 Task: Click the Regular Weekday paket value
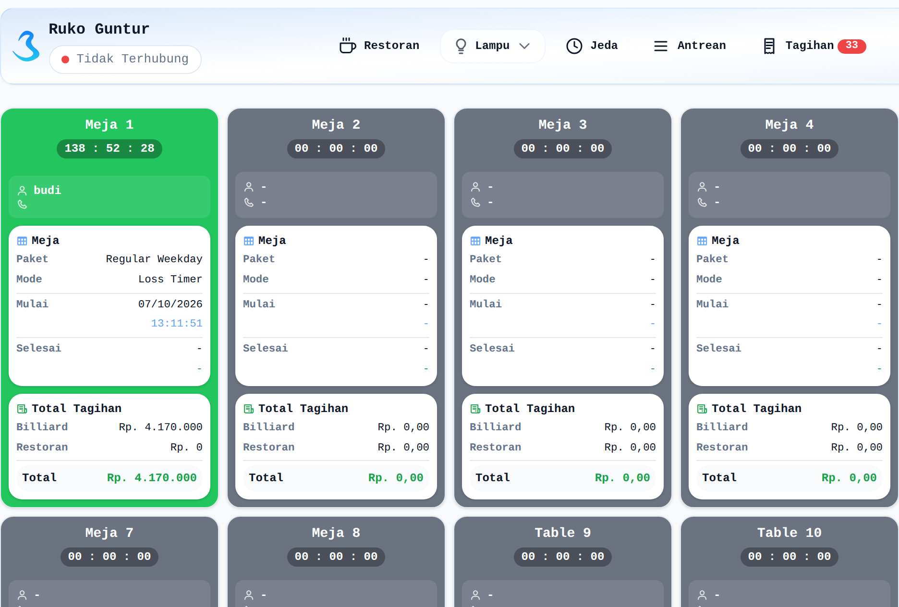pos(154,259)
